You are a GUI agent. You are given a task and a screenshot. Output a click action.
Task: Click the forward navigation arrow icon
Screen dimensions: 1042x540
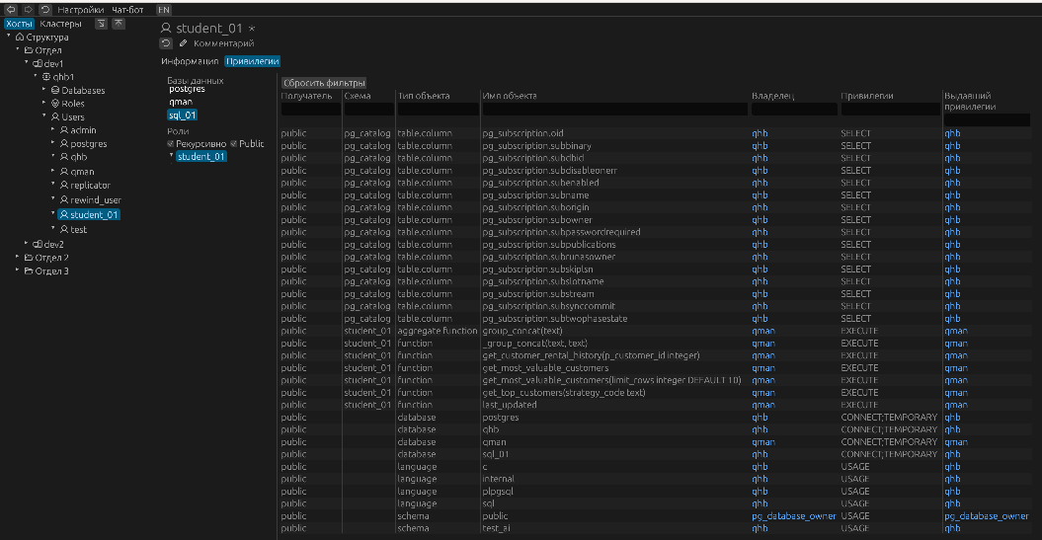point(28,9)
